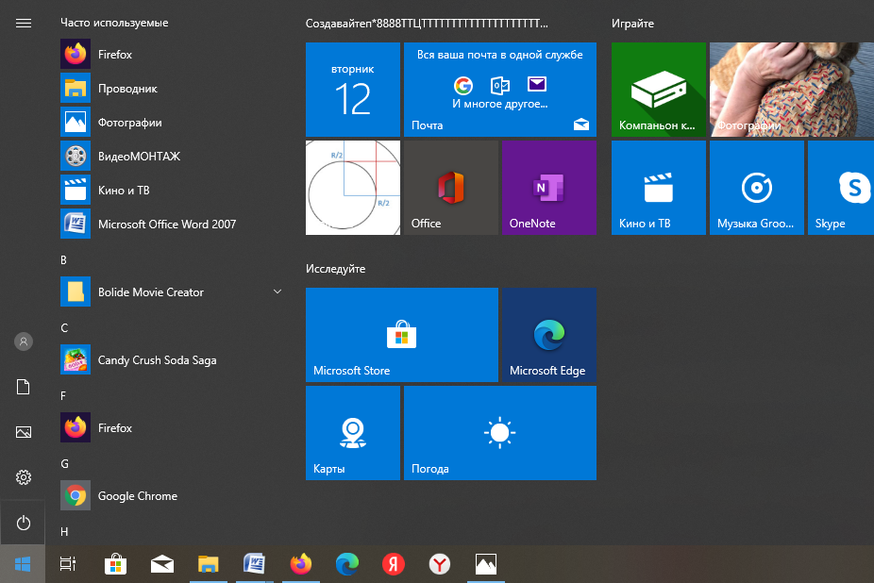Open Documents from Start sidebar
Viewport: 874px width, 583px height.
click(24, 387)
